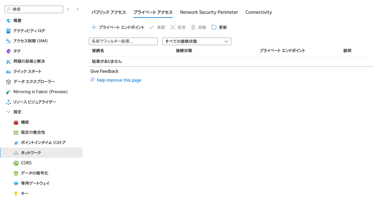Open the Network Security Perimeter tab
374x198 pixels.
click(209, 12)
